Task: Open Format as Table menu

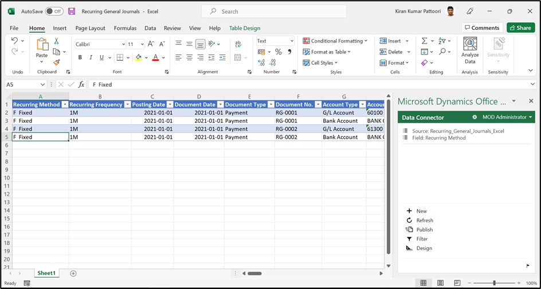Action: coord(327,52)
